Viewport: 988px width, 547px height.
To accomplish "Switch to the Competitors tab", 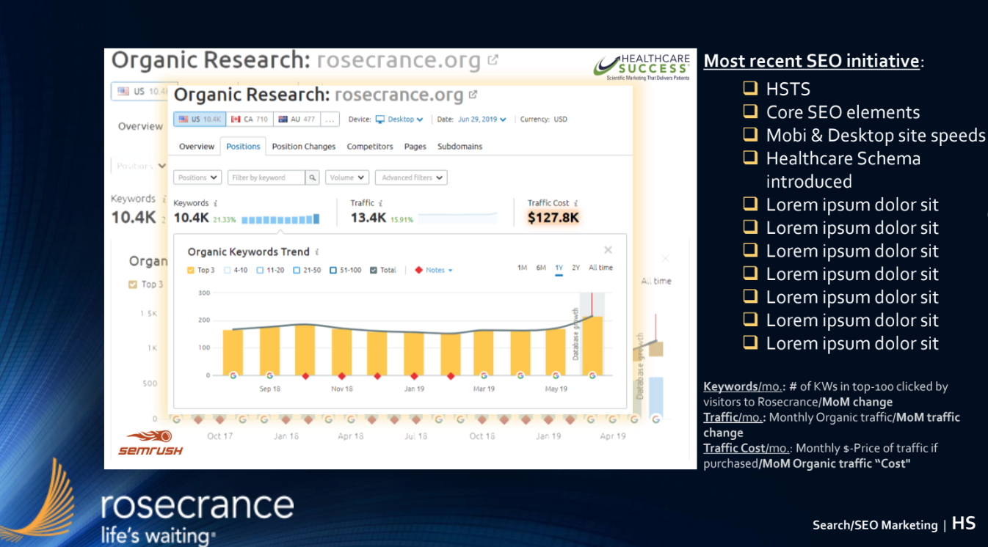I will point(370,147).
